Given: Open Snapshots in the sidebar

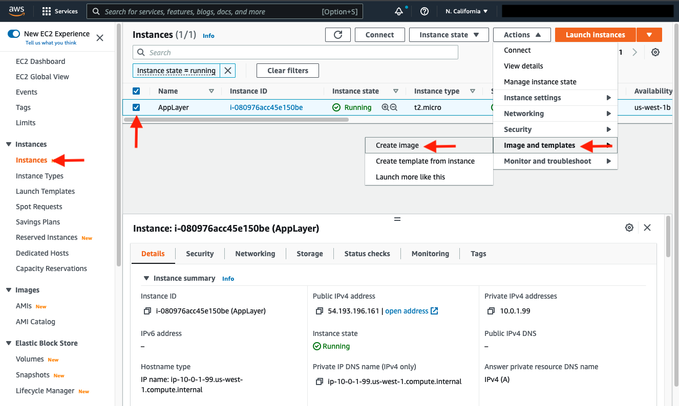Looking at the screenshot, I should point(33,375).
